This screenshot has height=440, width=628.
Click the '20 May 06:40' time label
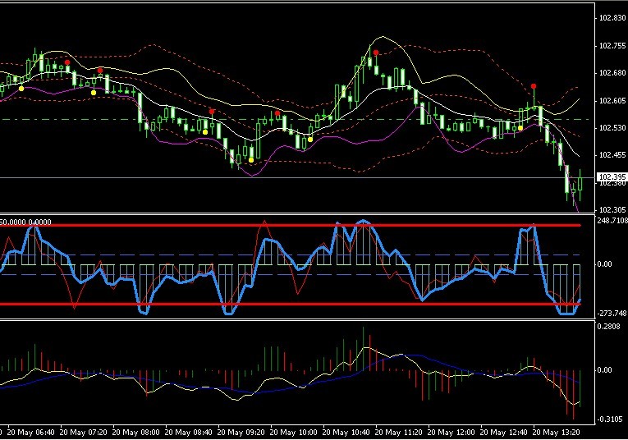31,433
